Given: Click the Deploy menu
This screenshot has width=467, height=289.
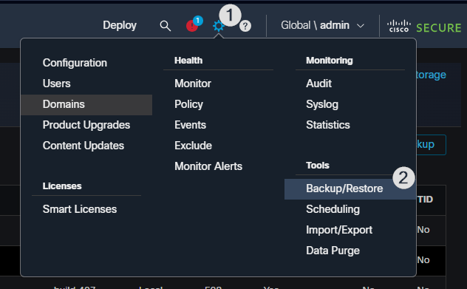Looking at the screenshot, I should (120, 25).
